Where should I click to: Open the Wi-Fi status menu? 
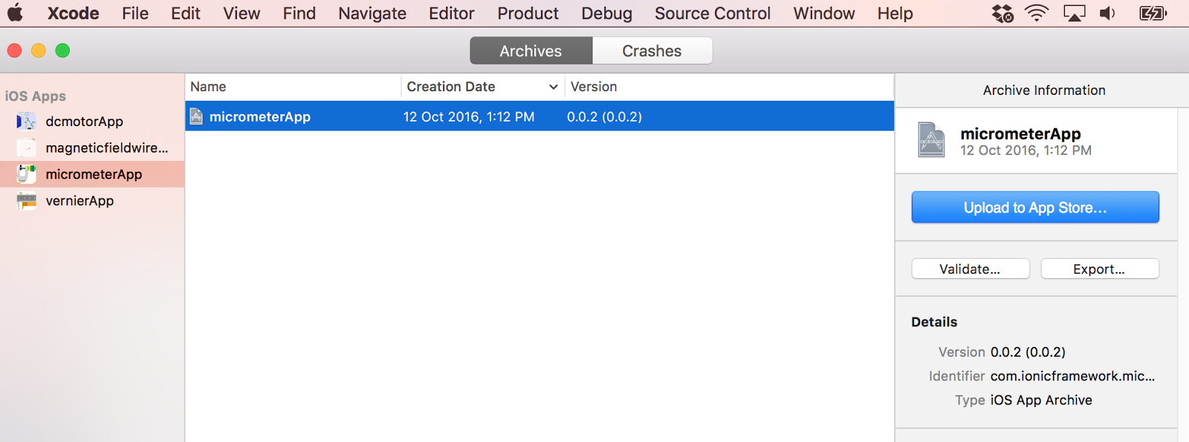click(1037, 13)
